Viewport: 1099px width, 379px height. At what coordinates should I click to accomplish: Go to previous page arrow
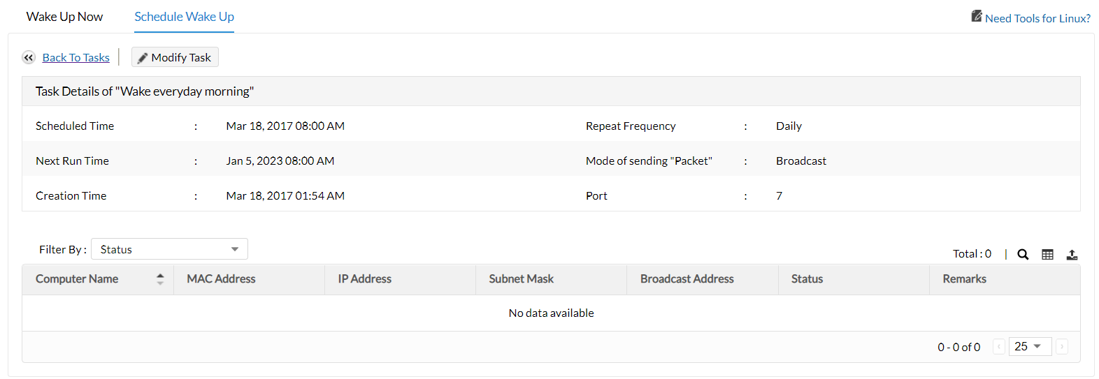[999, 347]
